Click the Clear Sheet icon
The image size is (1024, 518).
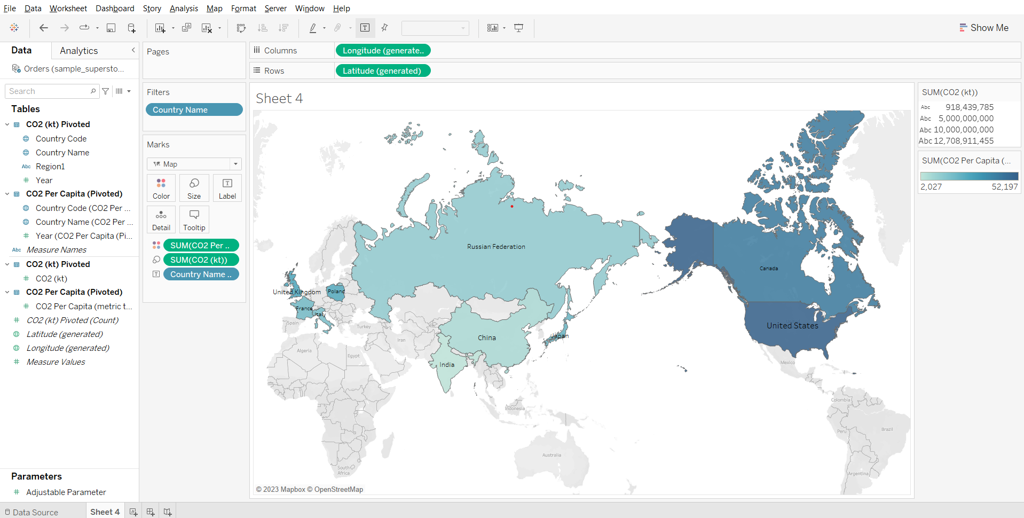click(207, 28)
